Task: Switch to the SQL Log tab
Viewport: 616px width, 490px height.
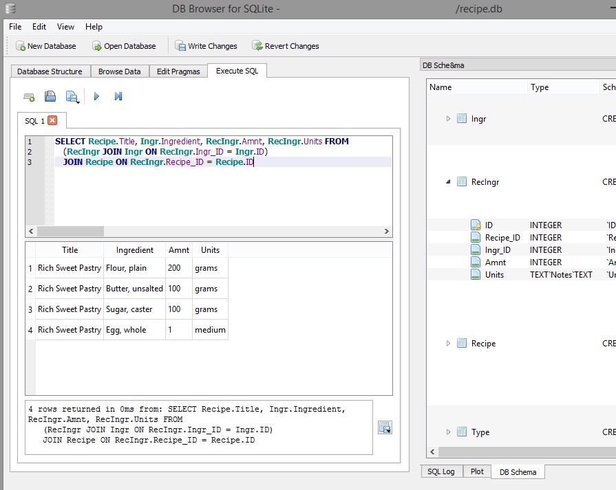Action: 440,471
